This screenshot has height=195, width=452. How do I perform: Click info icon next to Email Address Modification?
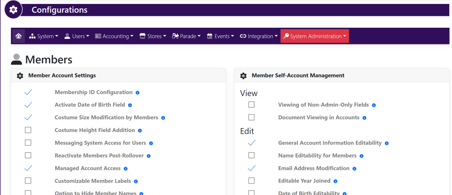point(354,169)
